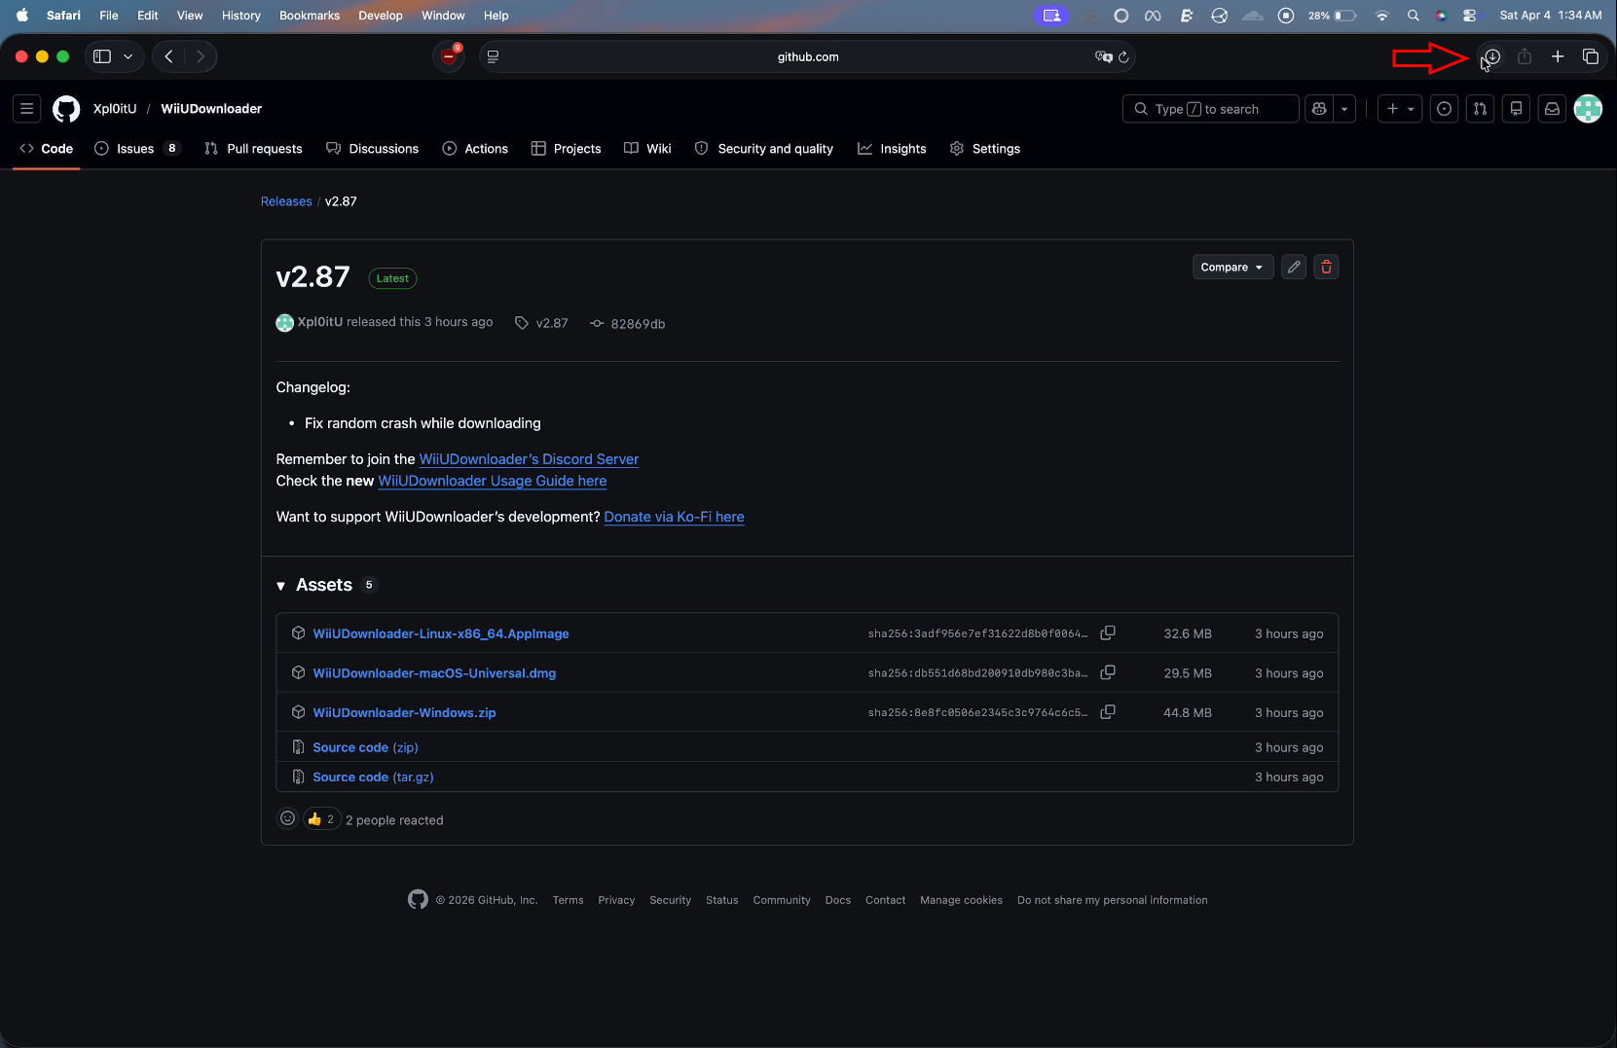This screenshot has width=1617, height=1048.
Task: Click the GitHub search field
Action: click(x=1209, y=109)
